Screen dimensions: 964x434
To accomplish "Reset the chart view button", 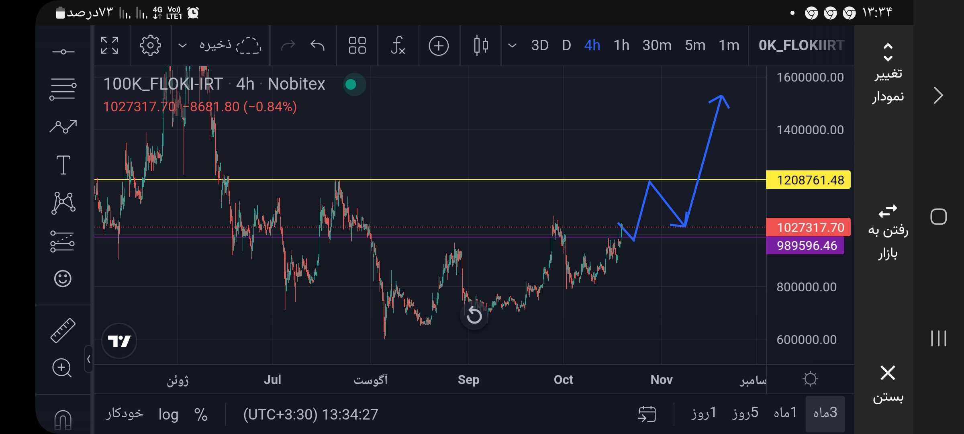I will (x=474, y=315).
